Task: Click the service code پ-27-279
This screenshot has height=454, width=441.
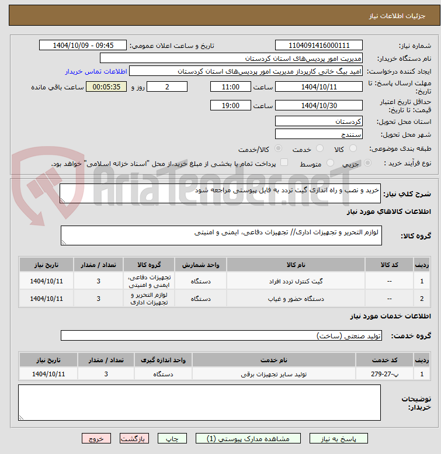Action: (x=384, y=374)
